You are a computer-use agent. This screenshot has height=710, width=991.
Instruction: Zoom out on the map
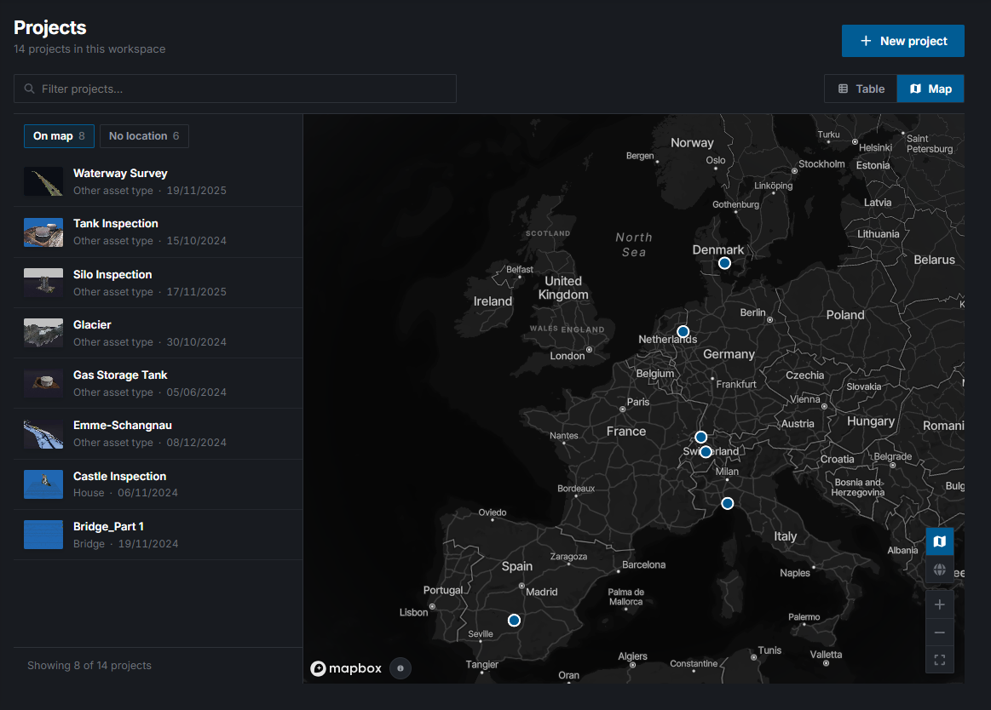[x=940, y=633]
